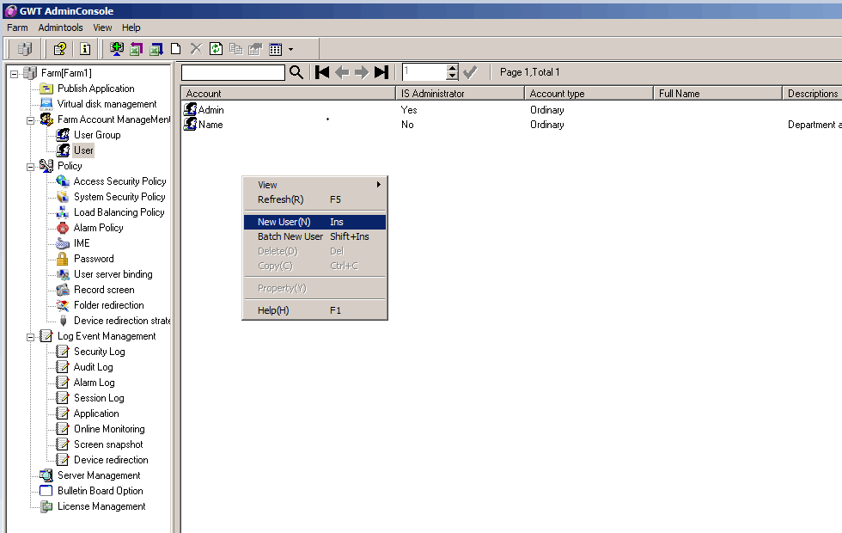Choose New User(N) from context menu
Screen dimensions: 842x533
(284, 222)
